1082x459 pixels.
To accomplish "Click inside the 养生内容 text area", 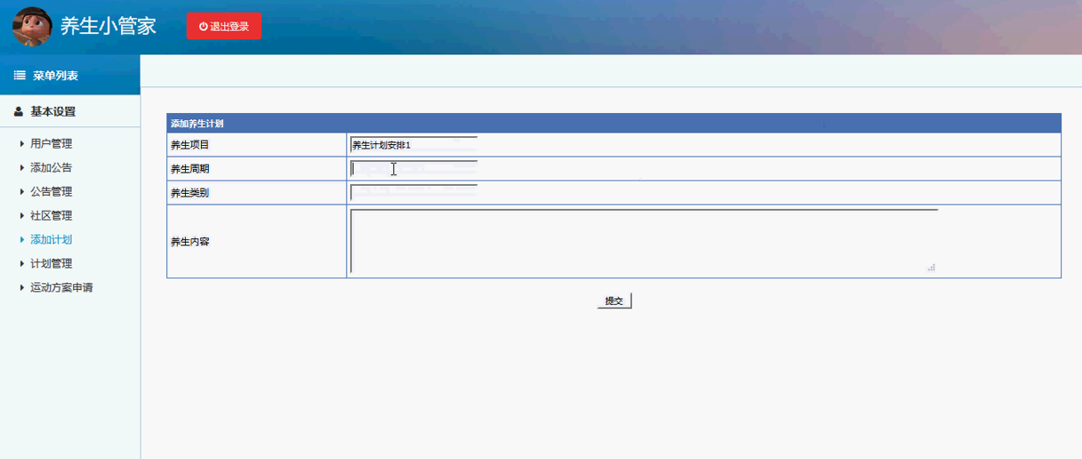I will coord(645,241).
